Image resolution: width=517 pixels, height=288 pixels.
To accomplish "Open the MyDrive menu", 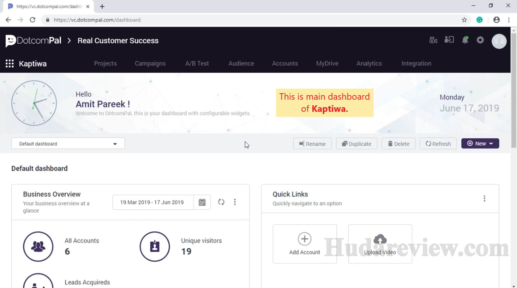I will coord(327,64).
